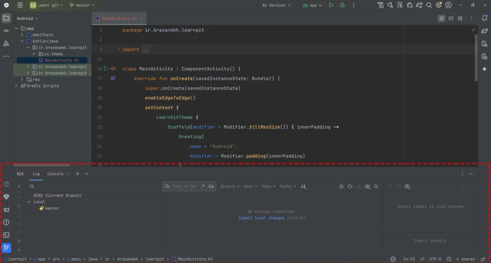The image size is (491, 263).
Task: Open the Problems tool window
Action: coord(6,222)
